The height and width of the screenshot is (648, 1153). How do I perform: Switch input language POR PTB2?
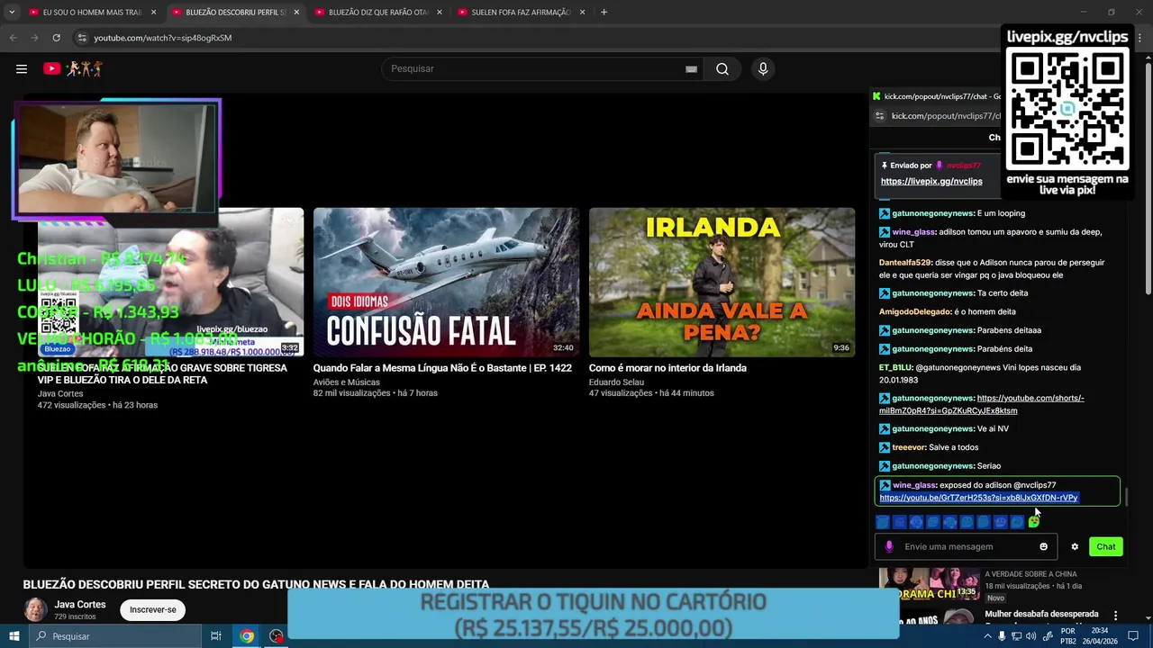pyautogui.click(x=1068, y=636)
